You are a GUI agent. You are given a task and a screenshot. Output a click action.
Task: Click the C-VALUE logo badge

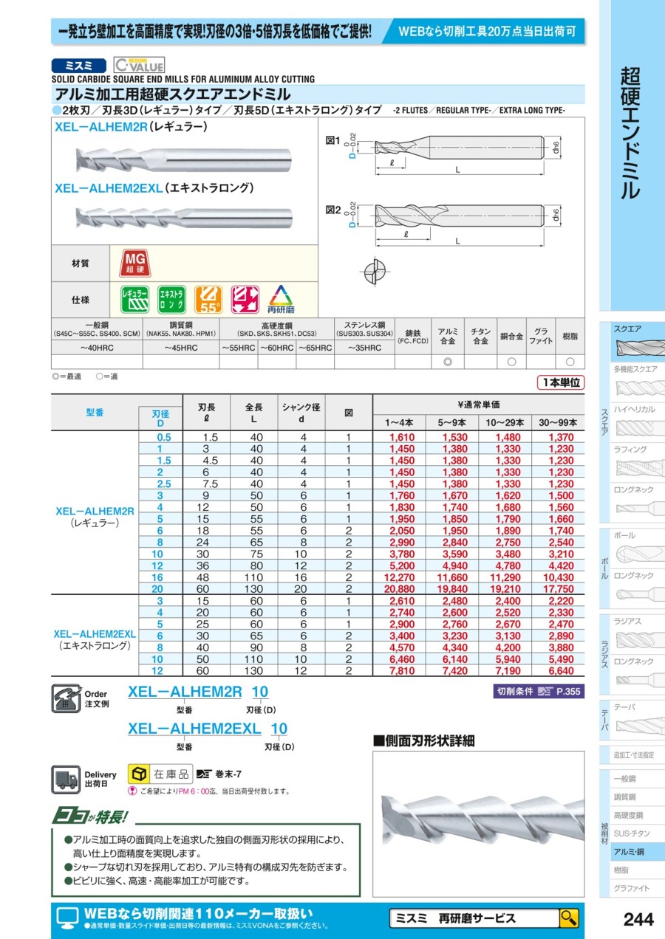click(139, 65)
